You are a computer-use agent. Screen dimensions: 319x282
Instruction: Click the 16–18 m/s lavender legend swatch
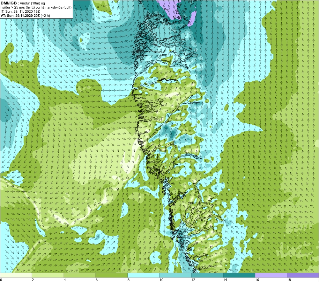(271, 275)
